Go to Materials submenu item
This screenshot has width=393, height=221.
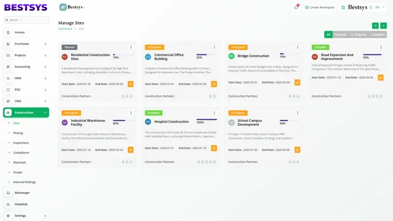(x=20, y=162)
